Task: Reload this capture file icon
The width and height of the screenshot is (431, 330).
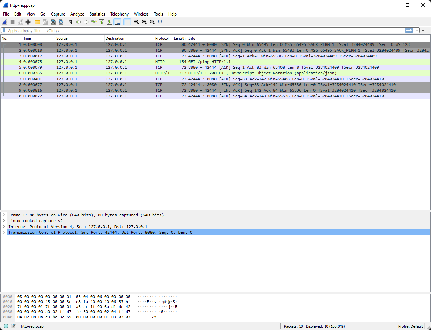Action: [x=61, y=22]
